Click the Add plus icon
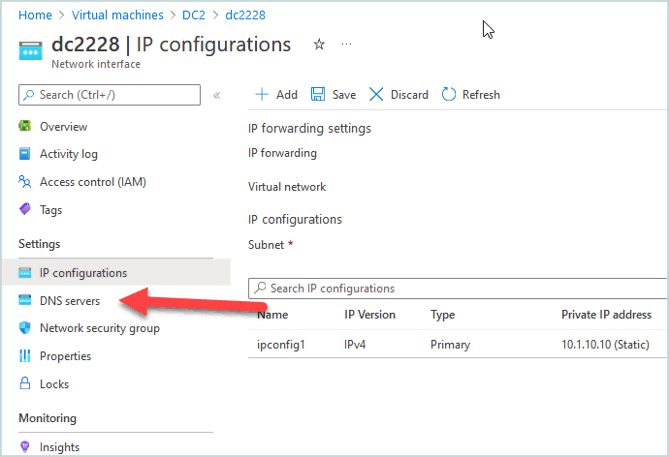Image resolution: width=669 pixels, height=457 pixels. (262, 94)
